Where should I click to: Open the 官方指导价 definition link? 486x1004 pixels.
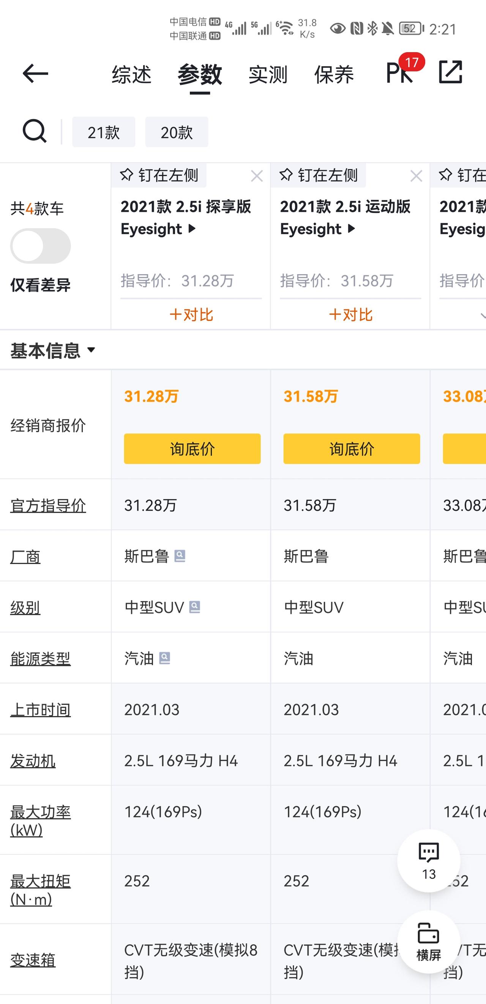point(48,505)
